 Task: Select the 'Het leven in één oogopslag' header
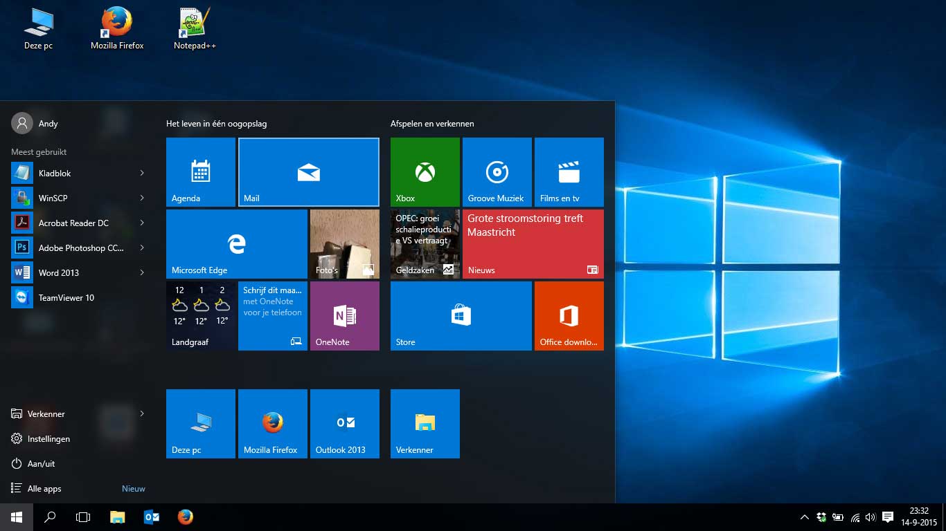(216, 124)
